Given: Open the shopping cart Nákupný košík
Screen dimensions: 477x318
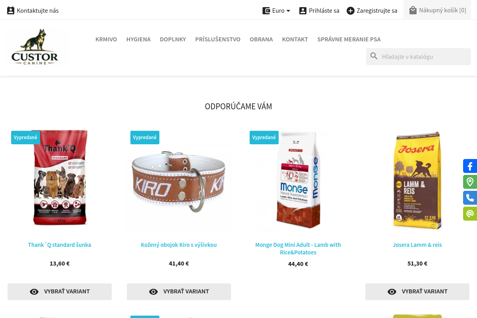Looking at the screenshot, I should 437,10.
